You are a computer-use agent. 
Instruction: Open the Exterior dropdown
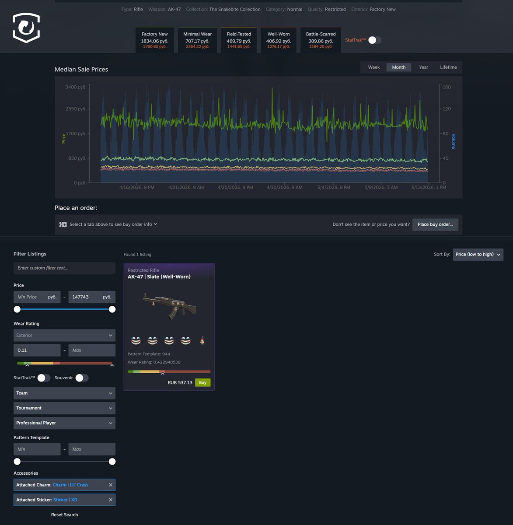pos(64,335)
